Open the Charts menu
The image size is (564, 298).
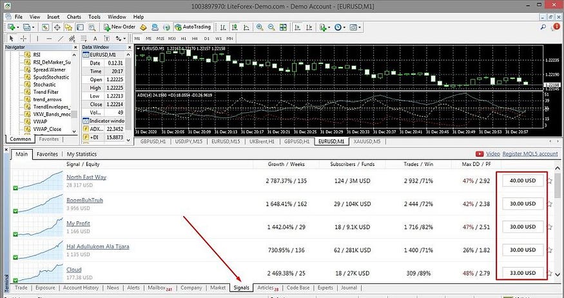73,17
